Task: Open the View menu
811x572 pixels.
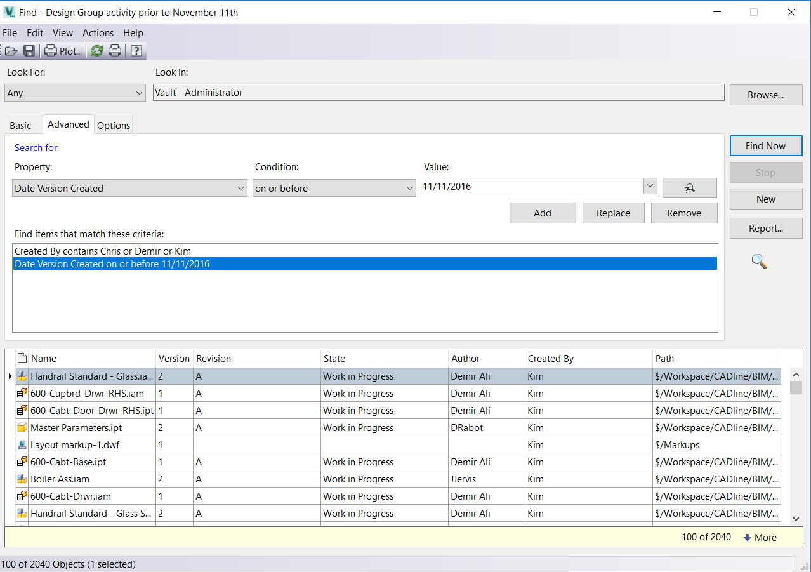Action: click(63, 32)
